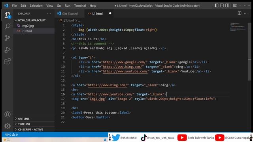Click the editor vertical scrollbar thumb

249,52
